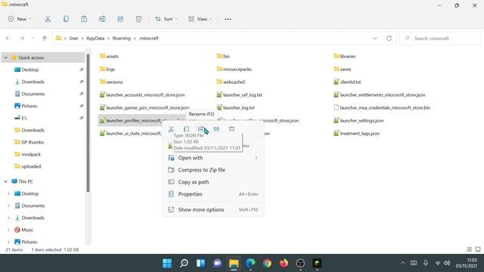
Task: Click the Cut icon in the toolbar
Action: click(x=48, y=19)
